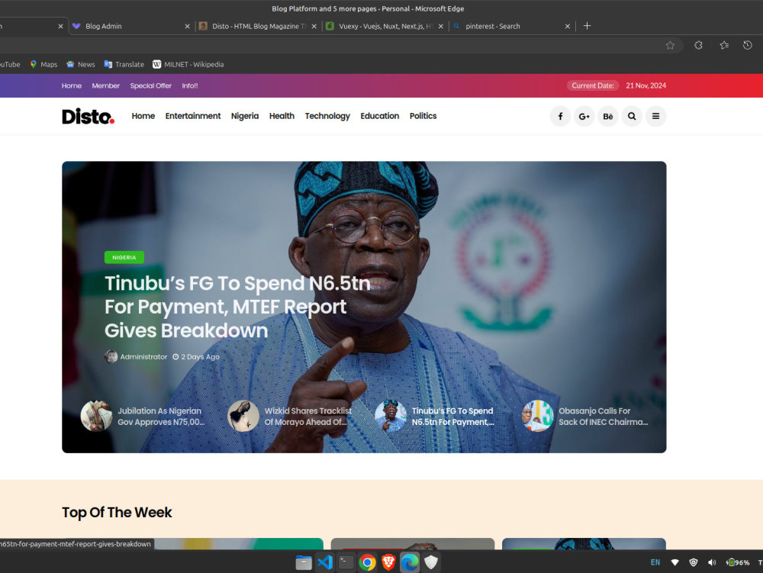Go to Home in main navigation
763x573 pixels.
point(143,116)
